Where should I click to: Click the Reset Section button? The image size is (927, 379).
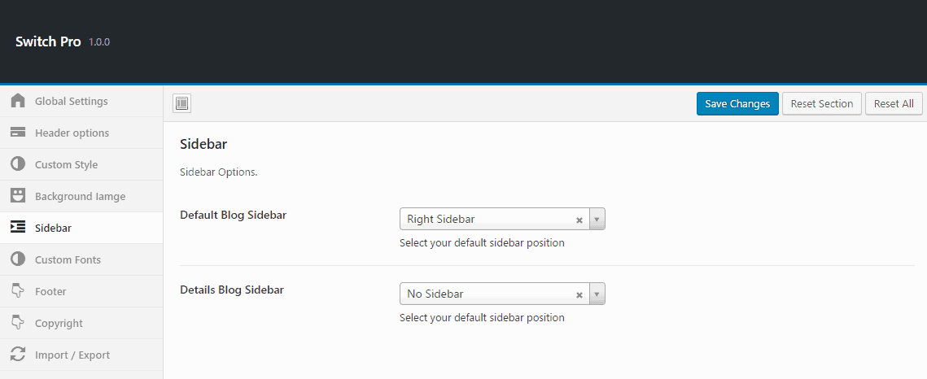821,103
